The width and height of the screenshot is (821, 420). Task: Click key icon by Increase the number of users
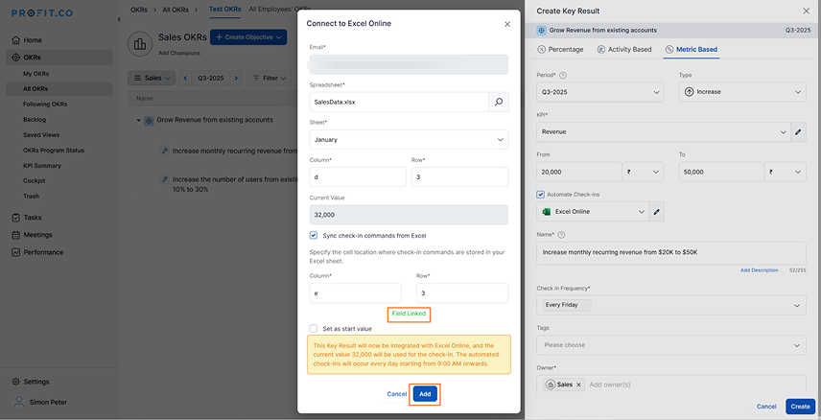pyautogui.click(x=164, y=179)
